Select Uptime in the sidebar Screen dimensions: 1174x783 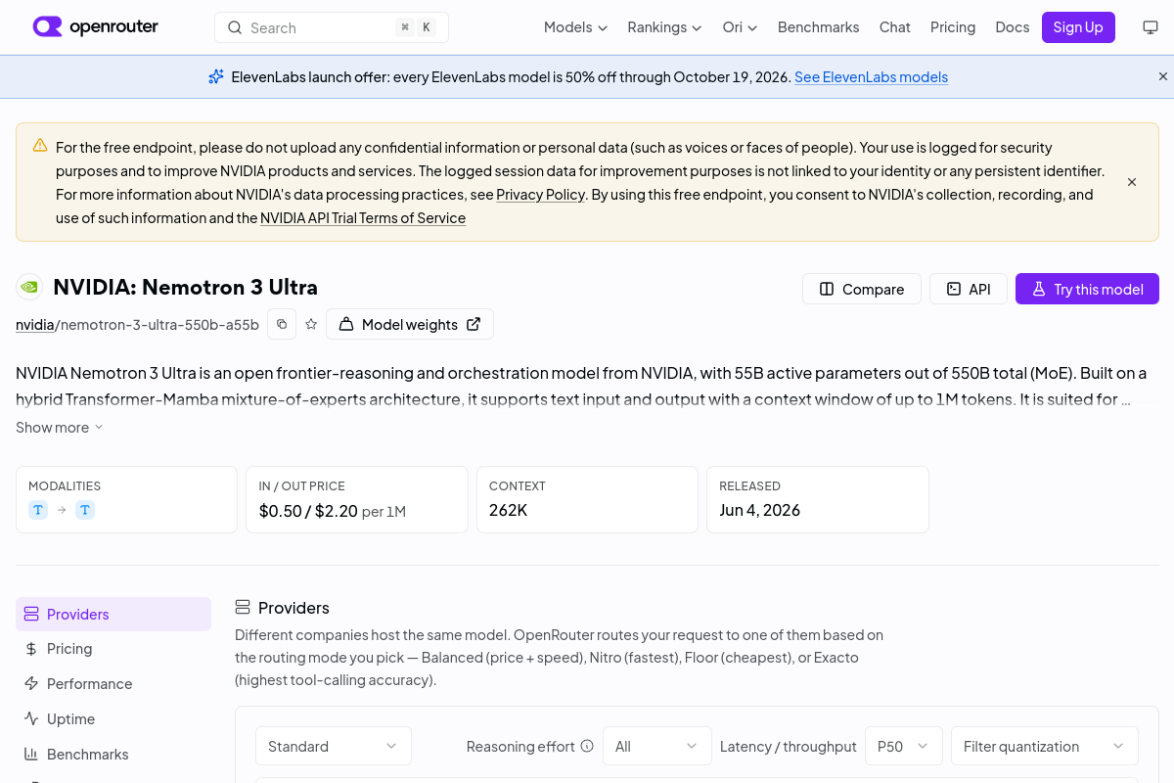click(x=113, y=719)
